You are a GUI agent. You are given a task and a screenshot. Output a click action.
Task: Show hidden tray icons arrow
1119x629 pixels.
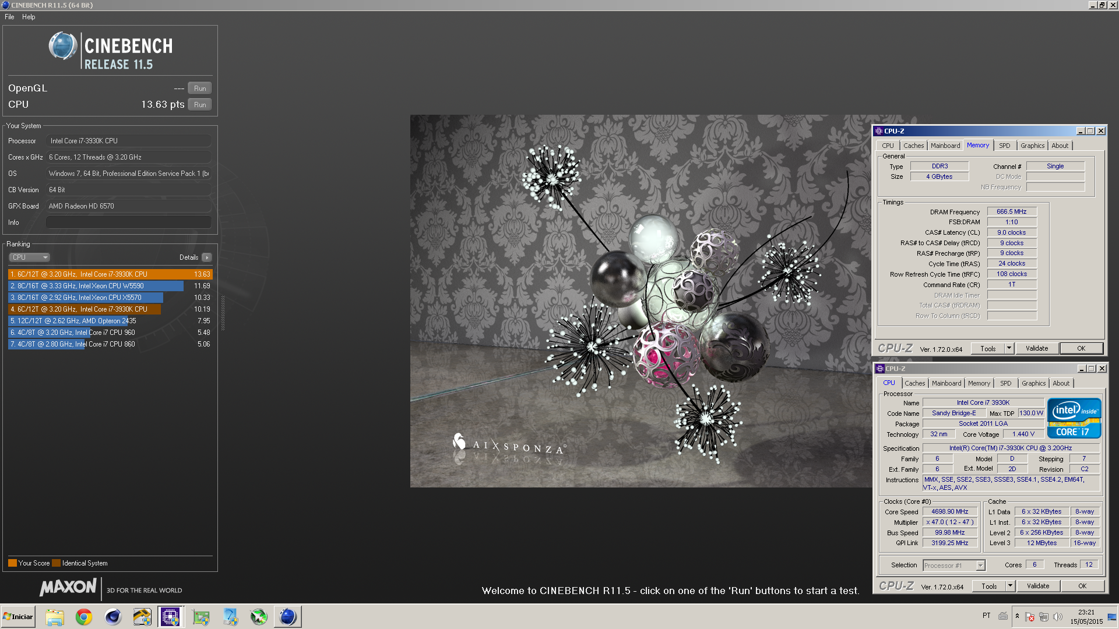click(x=1017, y=616)
